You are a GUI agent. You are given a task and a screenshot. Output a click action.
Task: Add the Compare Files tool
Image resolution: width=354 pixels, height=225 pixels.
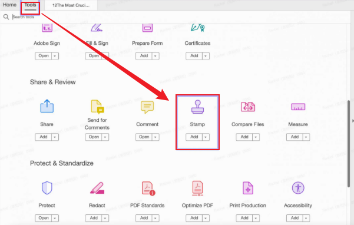(x=244, y=137)
